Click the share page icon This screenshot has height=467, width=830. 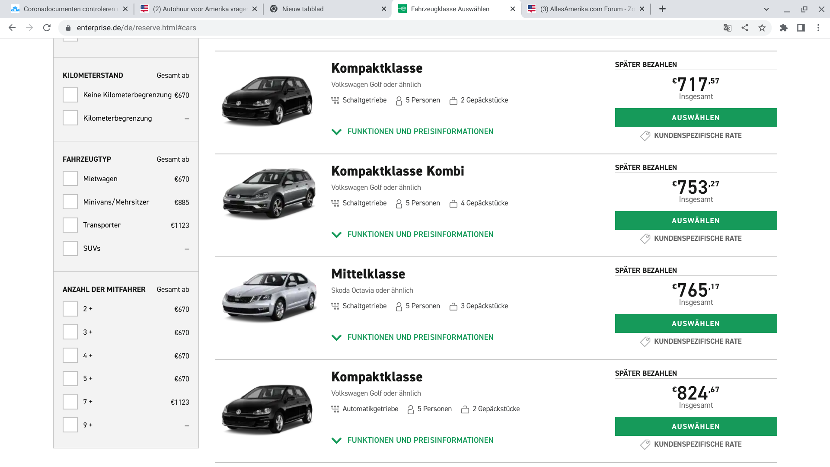click(745, 28)
